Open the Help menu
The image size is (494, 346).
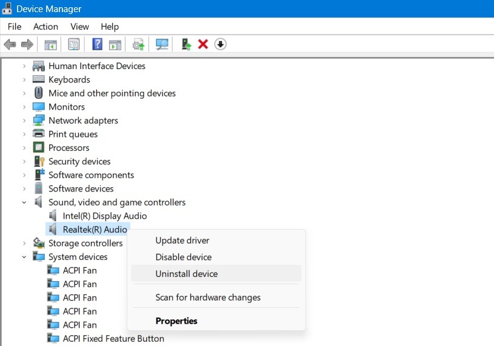pyautogui.click(x=110, y=27)
